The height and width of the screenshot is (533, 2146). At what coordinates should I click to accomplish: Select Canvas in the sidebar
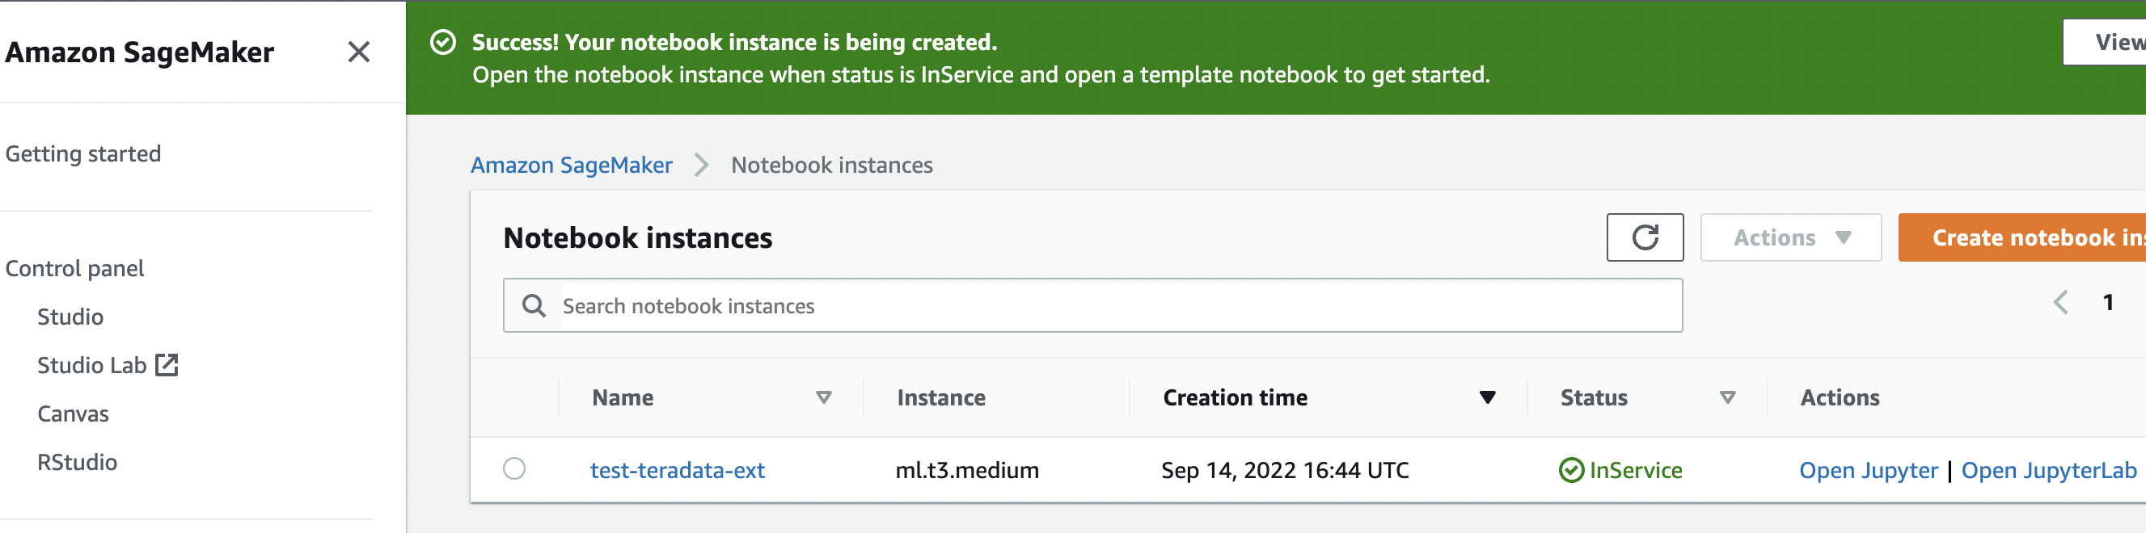click(74, 413)
